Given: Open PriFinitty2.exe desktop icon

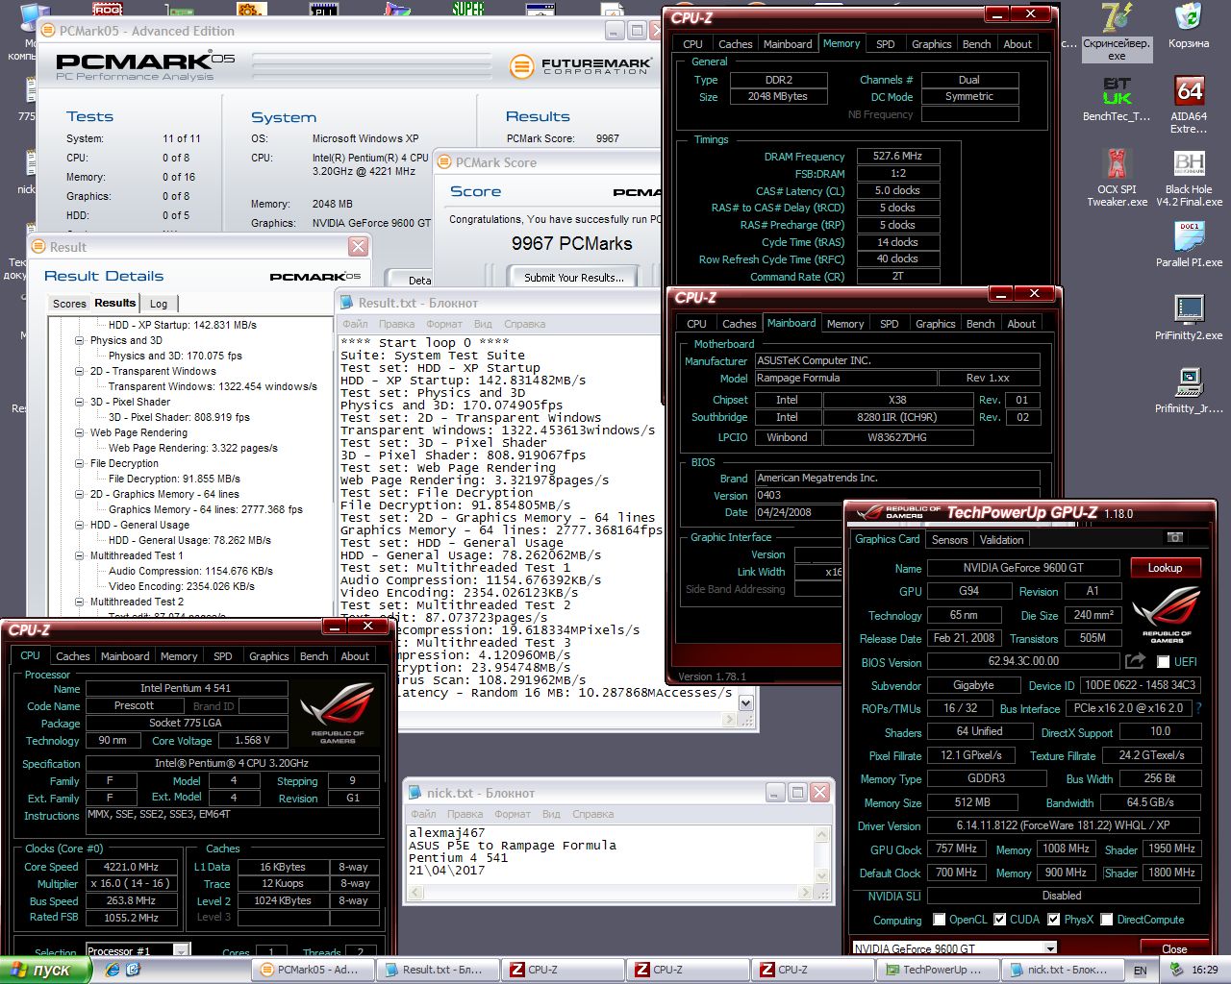Looking at the screenshot, I should [1189, 317].
